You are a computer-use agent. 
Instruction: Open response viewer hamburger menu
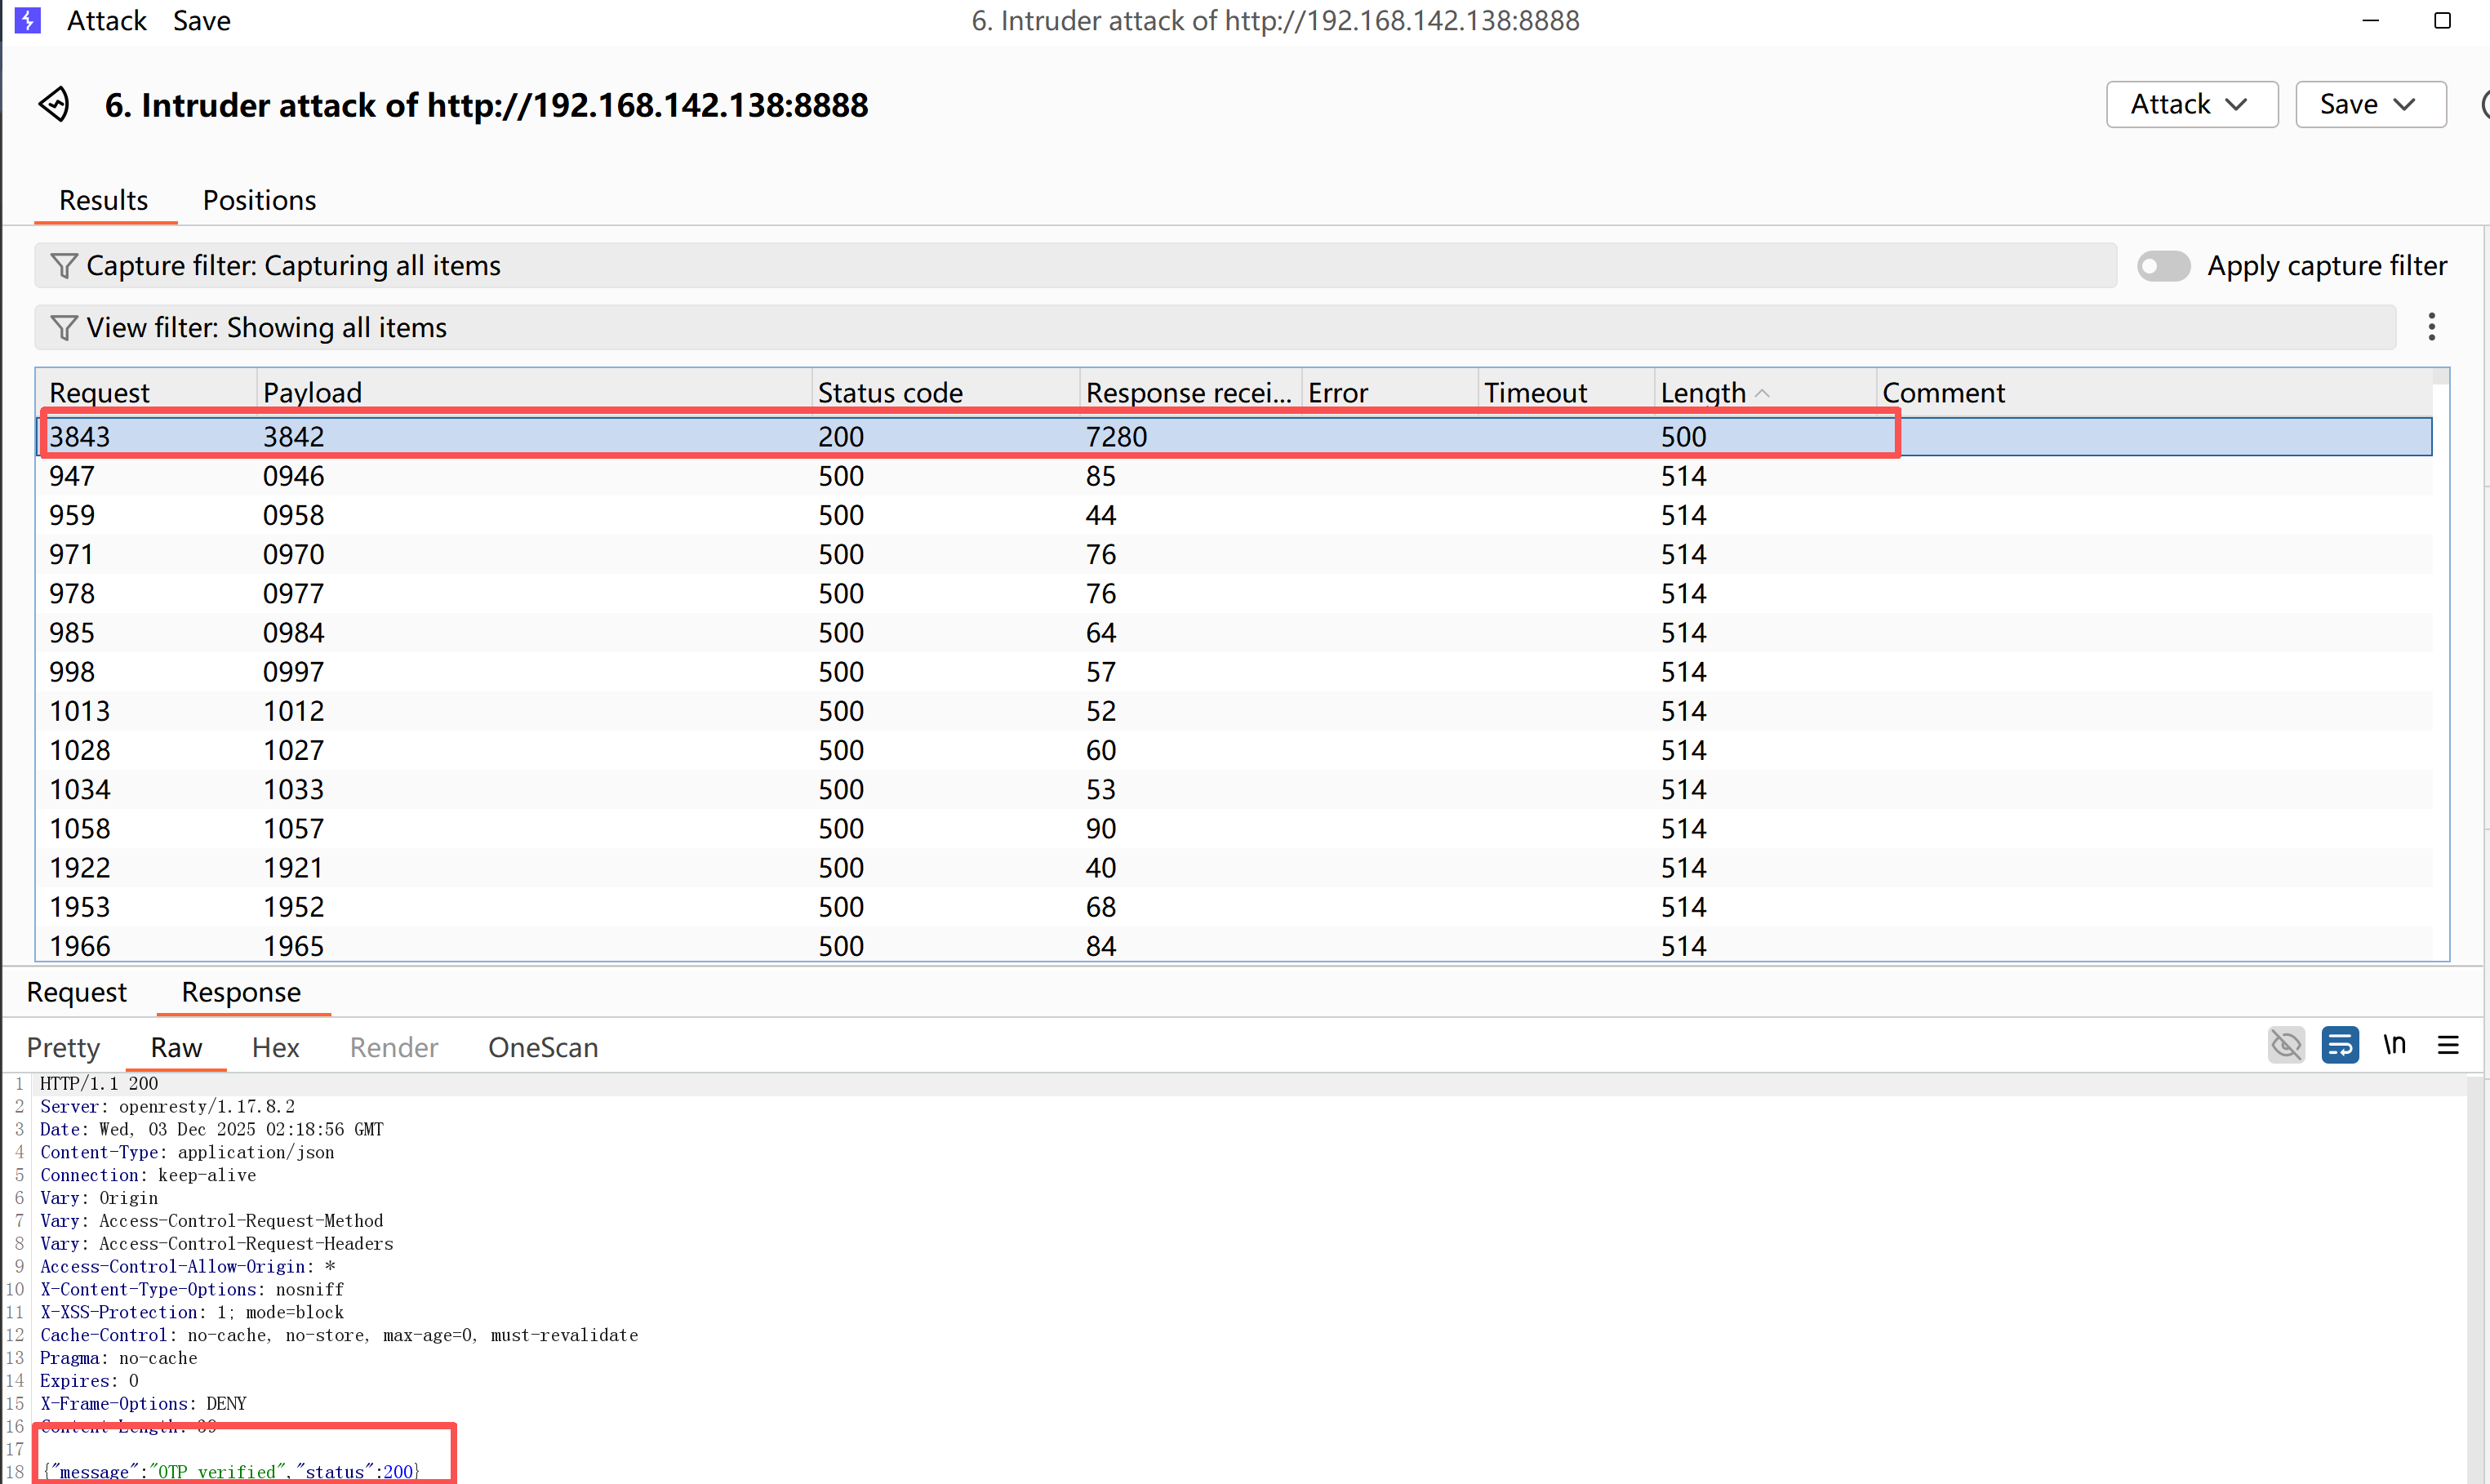click(2448, 1046)
